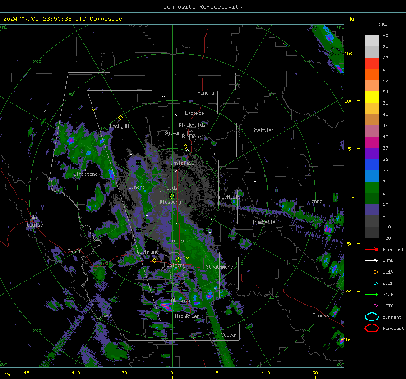Screen dimensions: 406x379
Task: Click the yellow radar-center diamond above Didsbury
Action: 172,196
